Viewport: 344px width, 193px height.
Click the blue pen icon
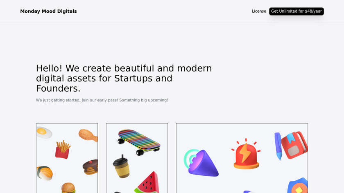tap(278, 146)
